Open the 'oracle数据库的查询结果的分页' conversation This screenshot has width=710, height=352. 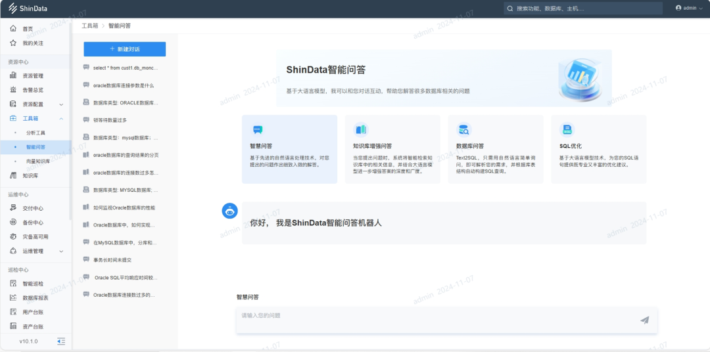click(x=124, y=155)
